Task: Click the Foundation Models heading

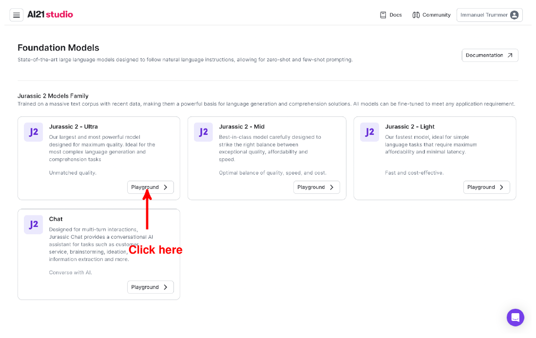Action: click(58, 48)
